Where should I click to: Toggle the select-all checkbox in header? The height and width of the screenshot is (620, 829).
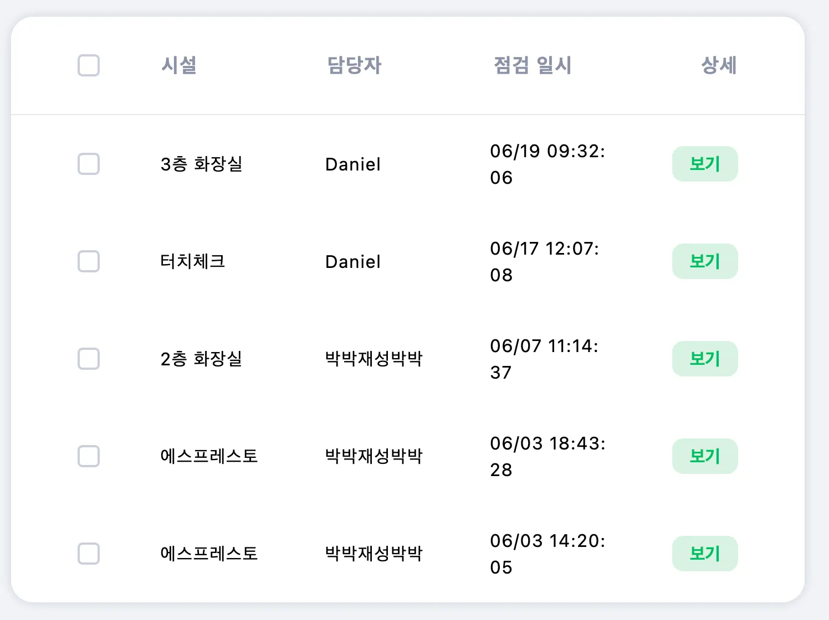pos(89,65)
